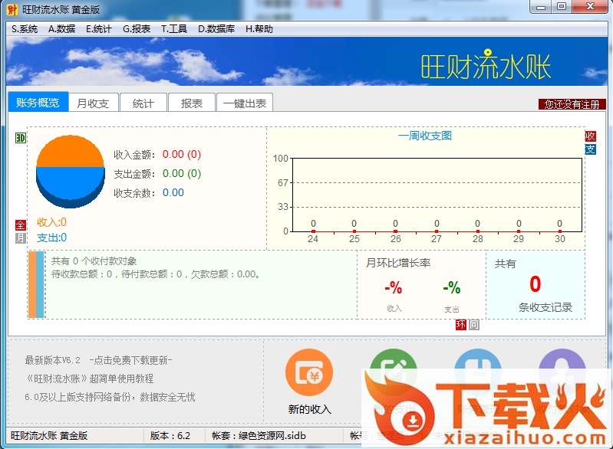
Task: Click the 共有 0 个收付款对象 text
Action: point(94,261)
